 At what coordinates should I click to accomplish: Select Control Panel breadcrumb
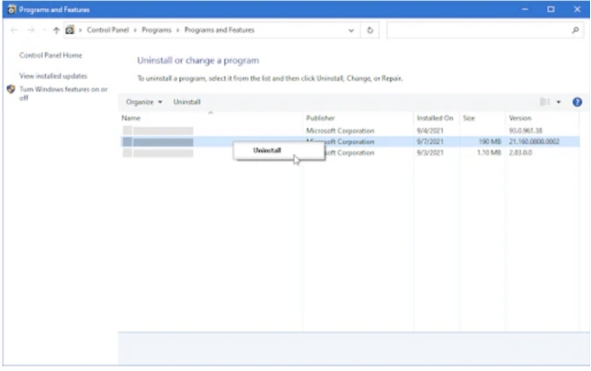108,29
